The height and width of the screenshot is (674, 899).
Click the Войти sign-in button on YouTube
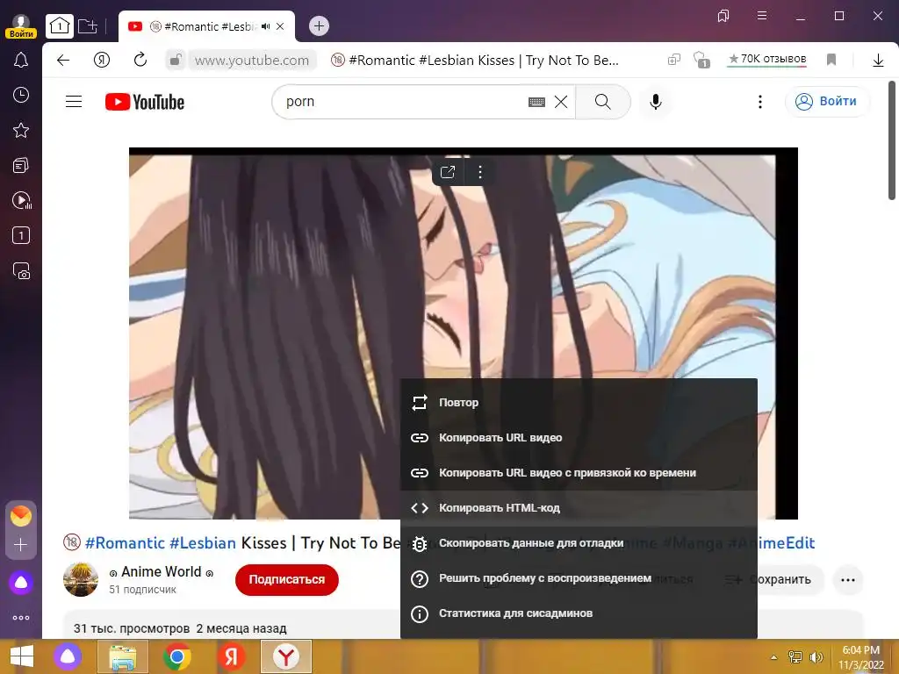[x=827, y=102]
